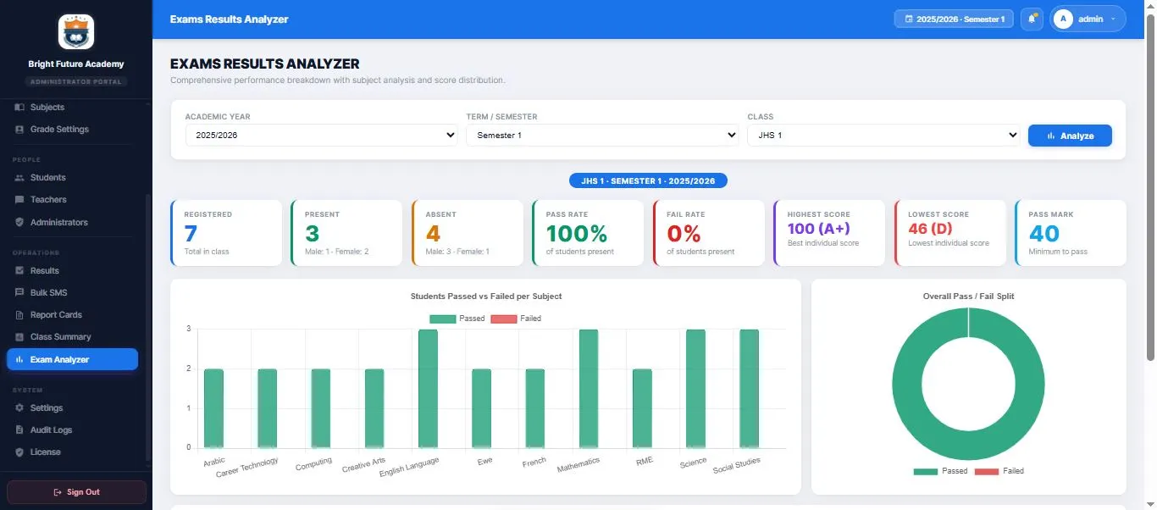Screen dimensions: 1157x510
Task: Click the License shield icon
Action: coord(19,452)
